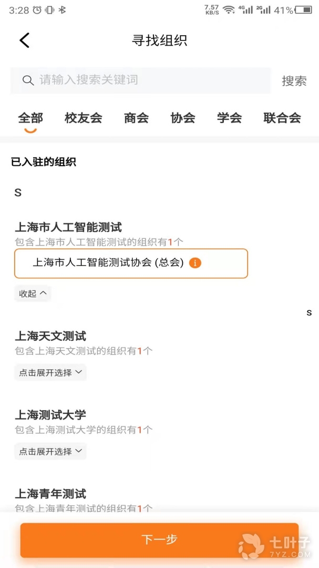Viewport: 319px width, 568px height.
Task: Jump to S in the alphabet index
Action: coord(309,313)
